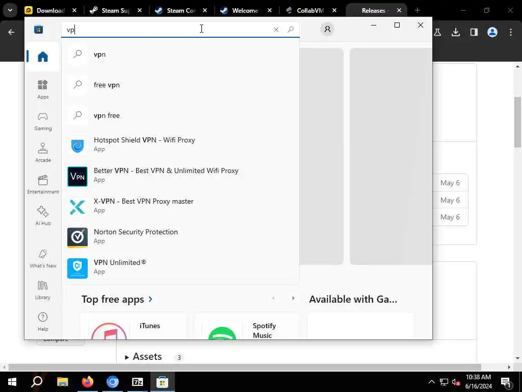Screen dimensions: 522x392
Task: Toggle the browser side panel
Action: pyautogui.click(x=474, y=32)
